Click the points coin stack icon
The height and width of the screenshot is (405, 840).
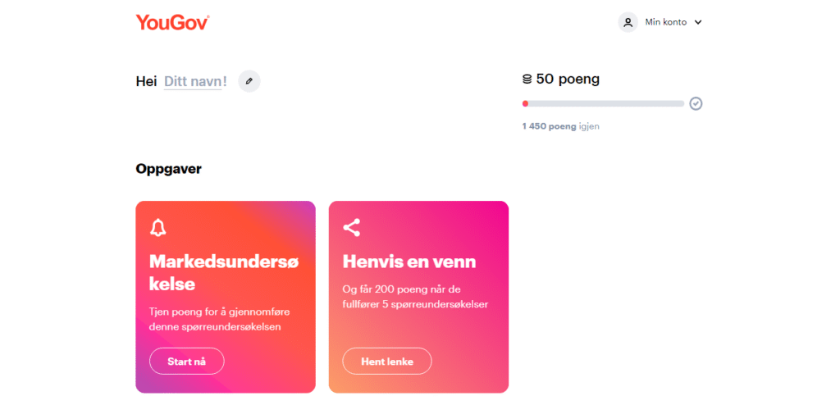tap(527, 80)
